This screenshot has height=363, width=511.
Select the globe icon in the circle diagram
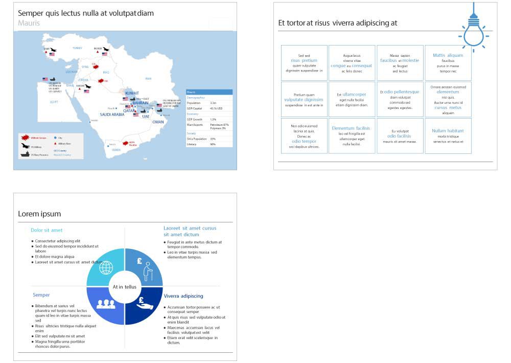pos(106,268)
